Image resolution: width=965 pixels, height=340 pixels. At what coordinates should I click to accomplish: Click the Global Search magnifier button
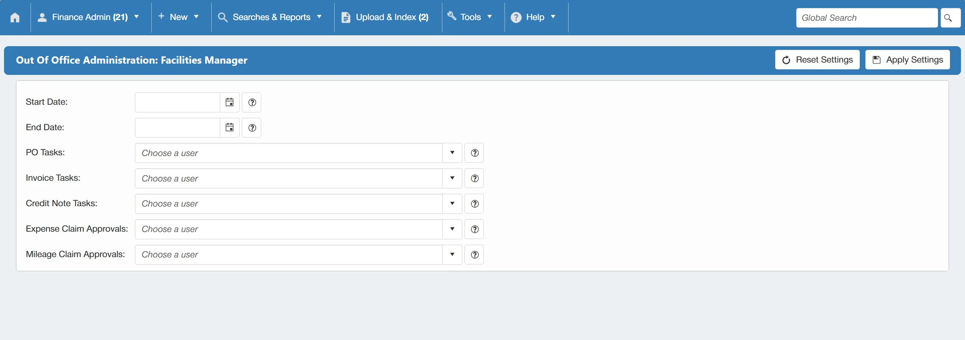coord(950,17)
